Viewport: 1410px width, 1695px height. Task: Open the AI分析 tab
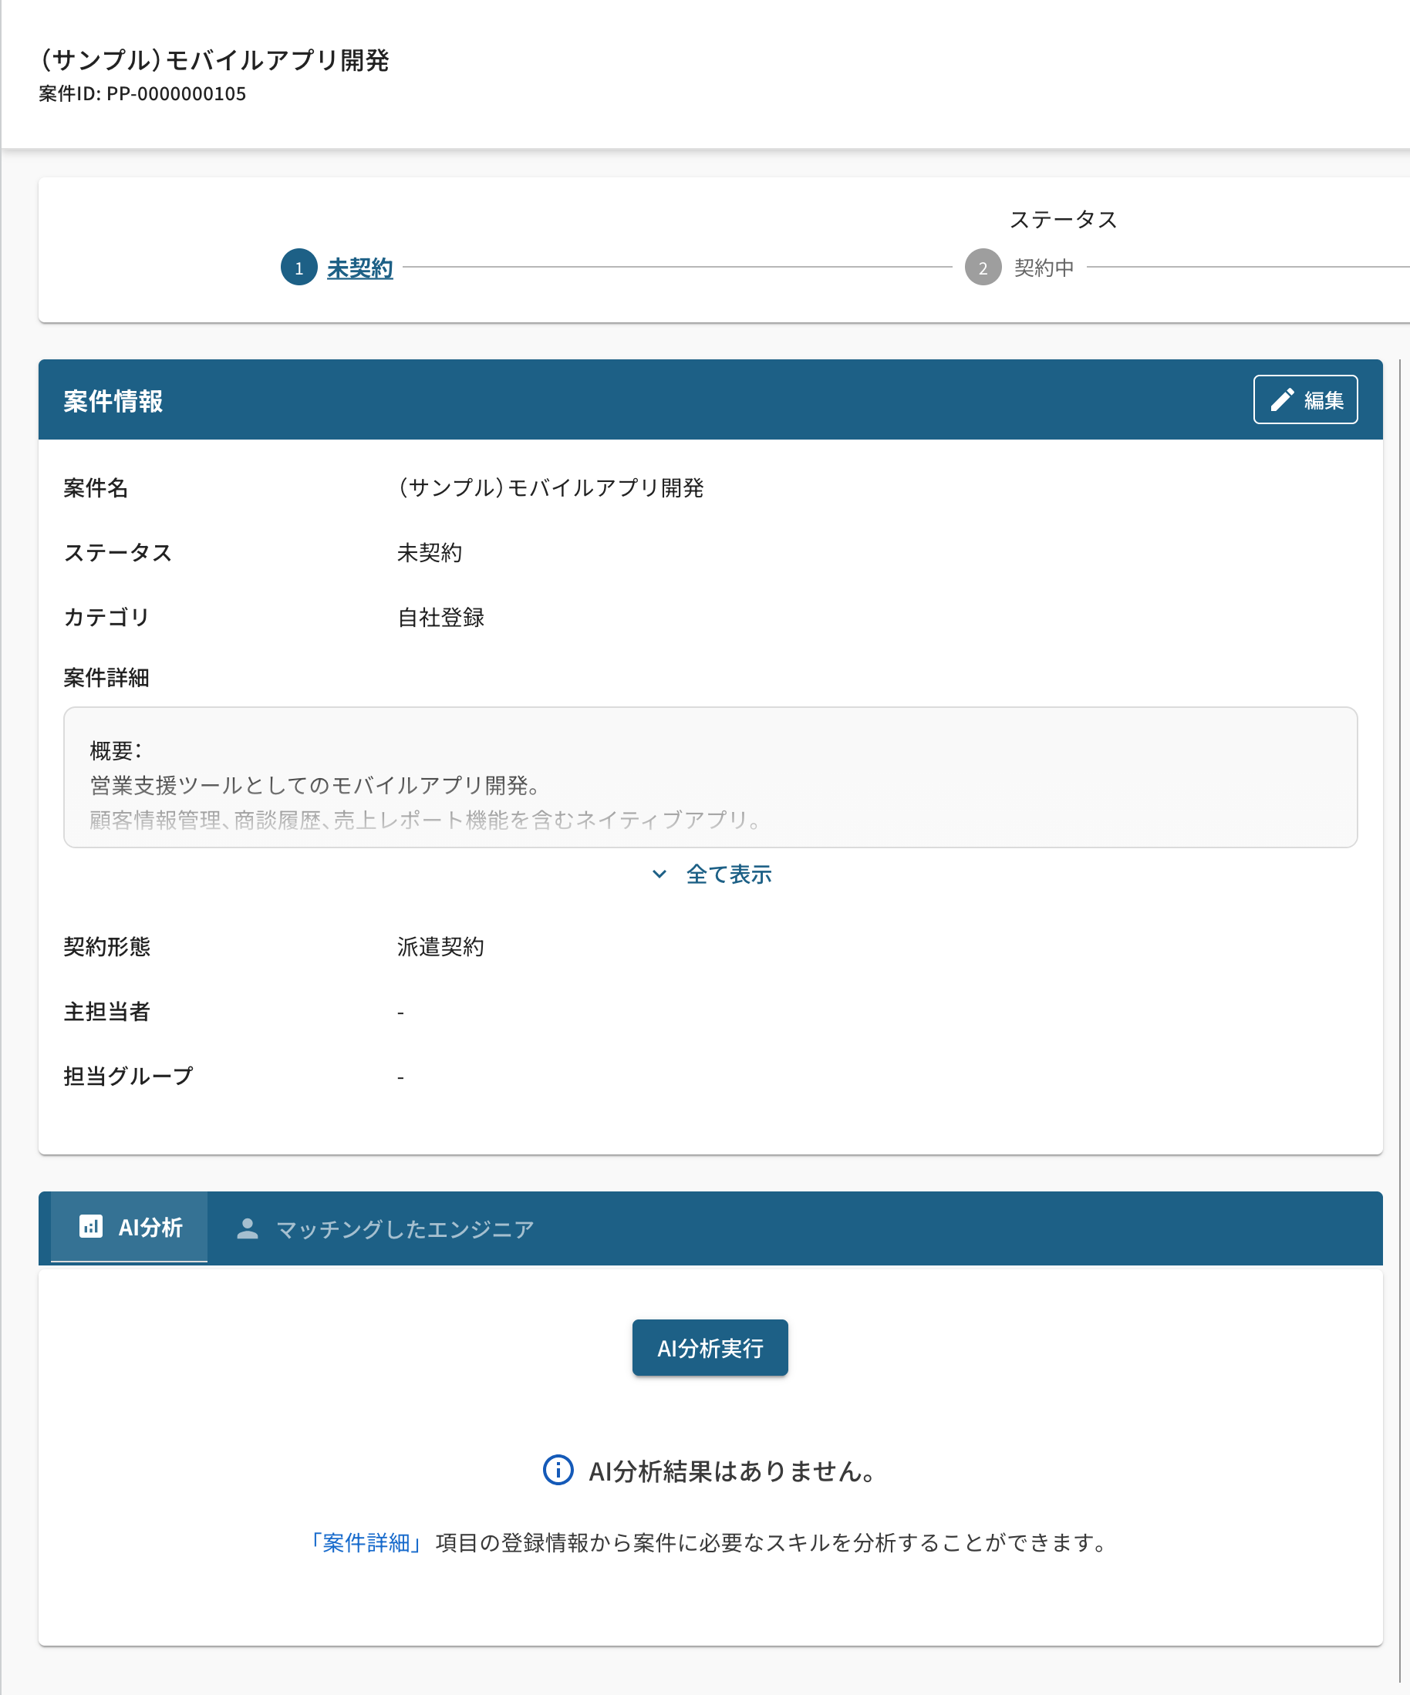[x=150, y=1228]
